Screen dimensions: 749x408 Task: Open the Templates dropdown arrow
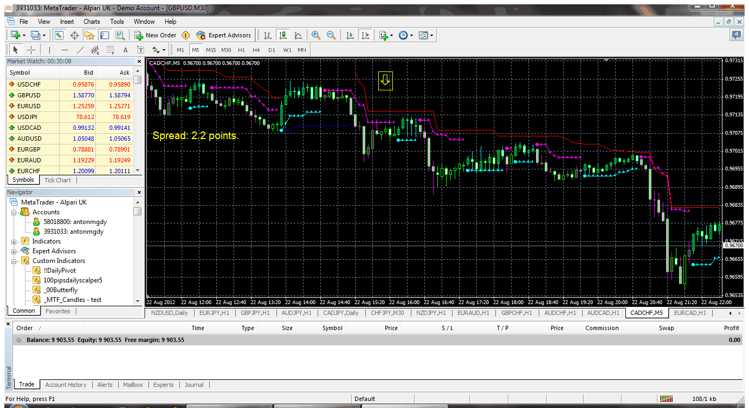coord(431,36)
